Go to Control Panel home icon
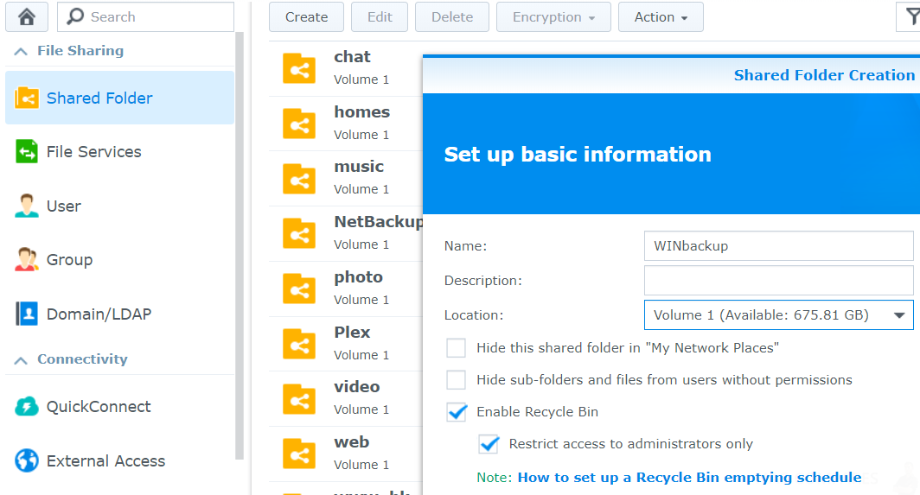Image resolution: width=920 pixels, height=495 pixels. [x=27, y=17]
